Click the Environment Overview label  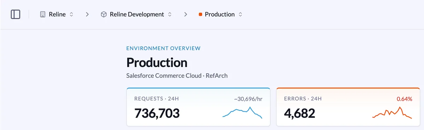point(163,48)
